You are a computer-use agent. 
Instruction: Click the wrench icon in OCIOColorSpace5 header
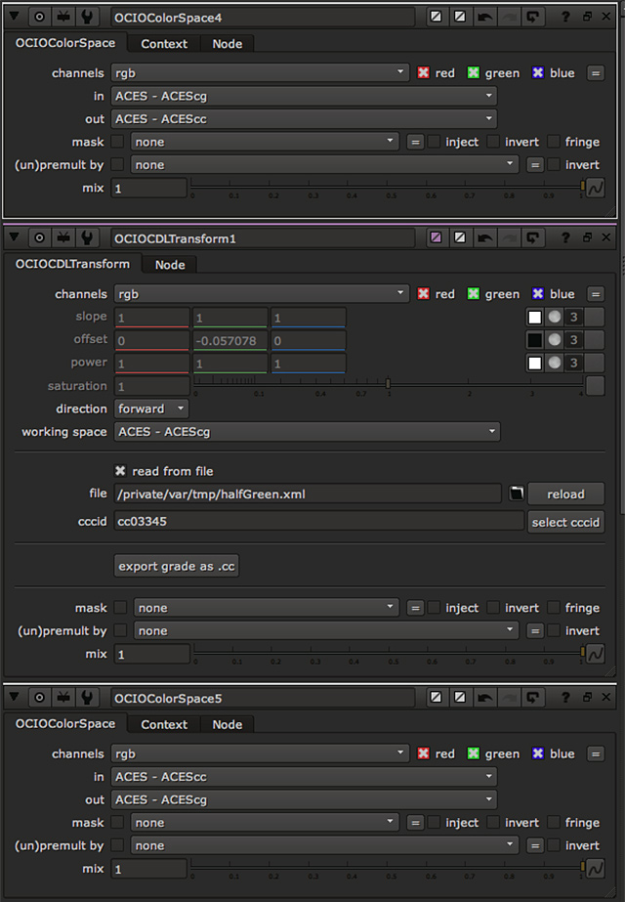pyautogui.click(x=86, y=698)
